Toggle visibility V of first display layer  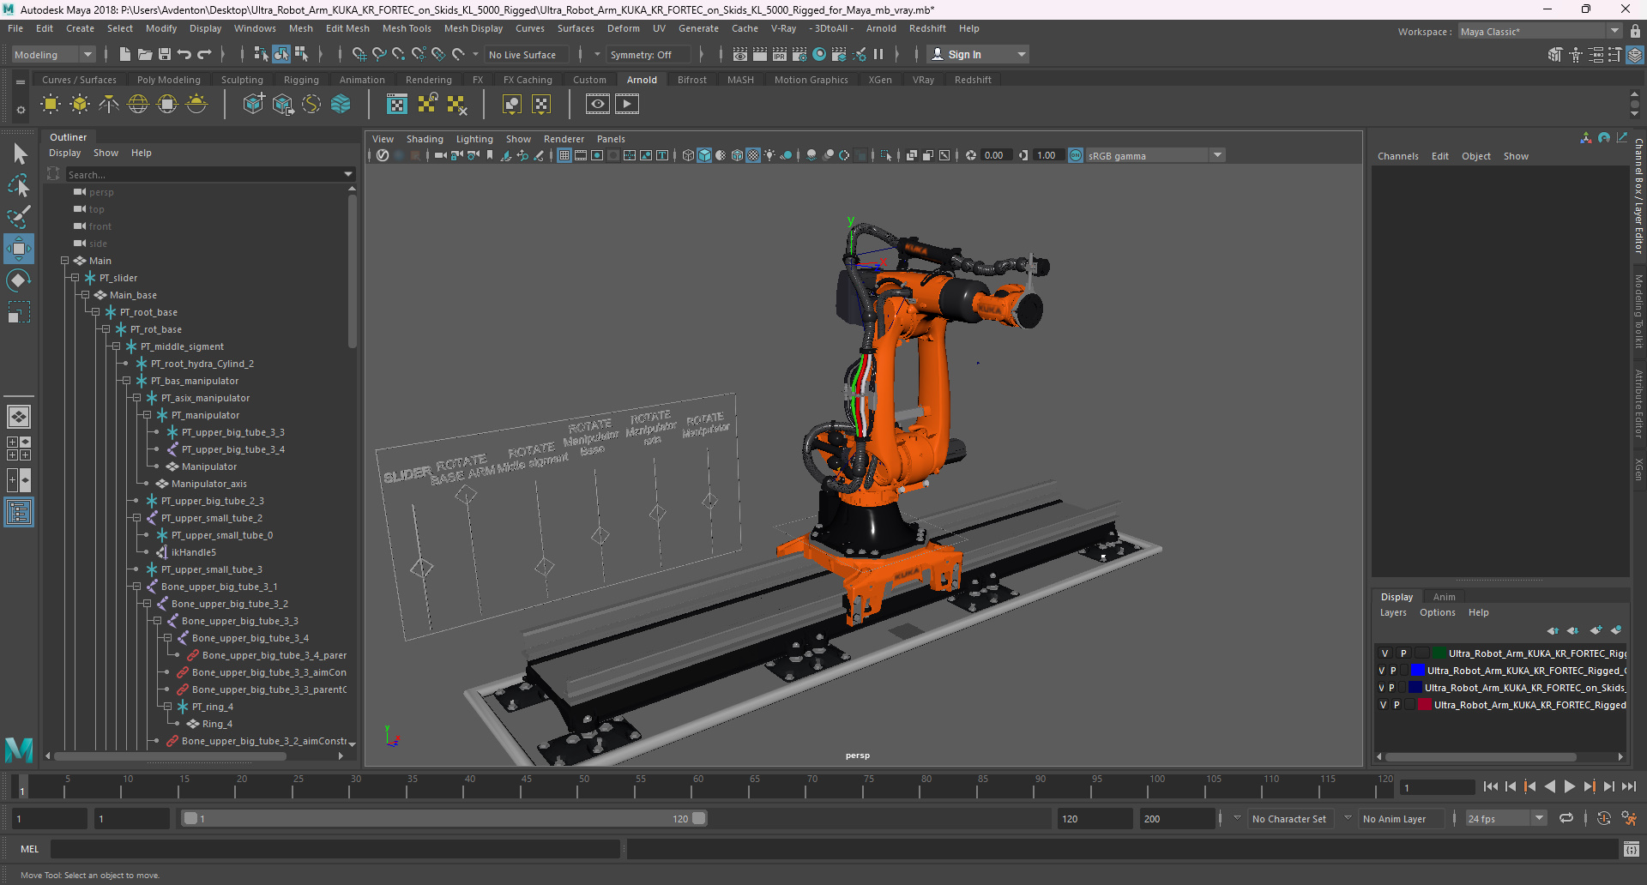click(x=1385, y=653)
